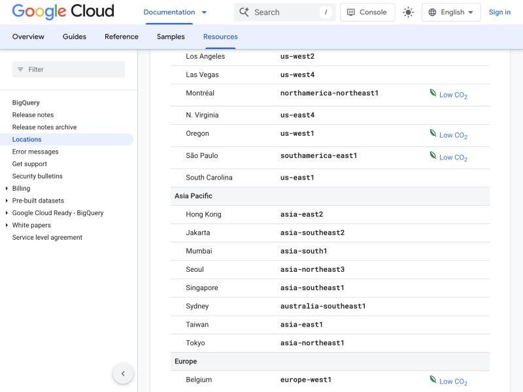Click the Asia Pacific section header

194,196
